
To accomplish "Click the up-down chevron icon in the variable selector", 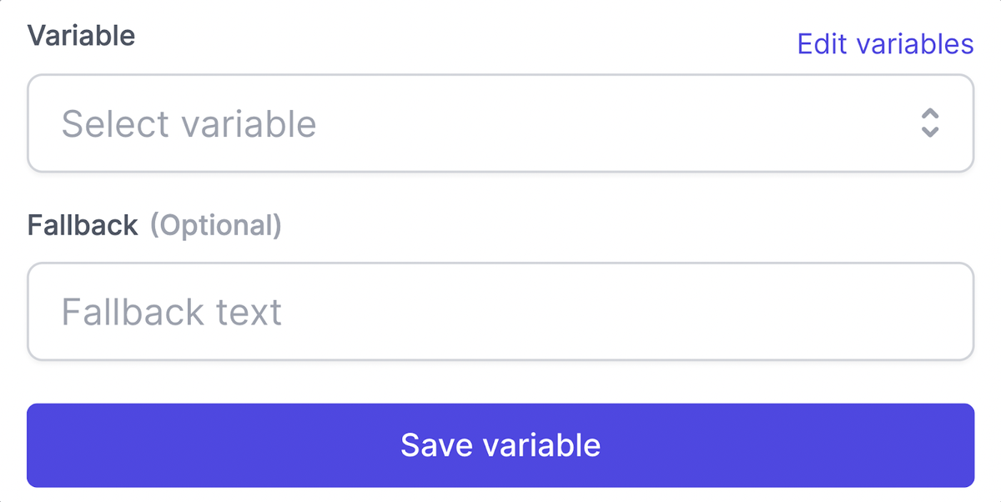I will [930, 123].
